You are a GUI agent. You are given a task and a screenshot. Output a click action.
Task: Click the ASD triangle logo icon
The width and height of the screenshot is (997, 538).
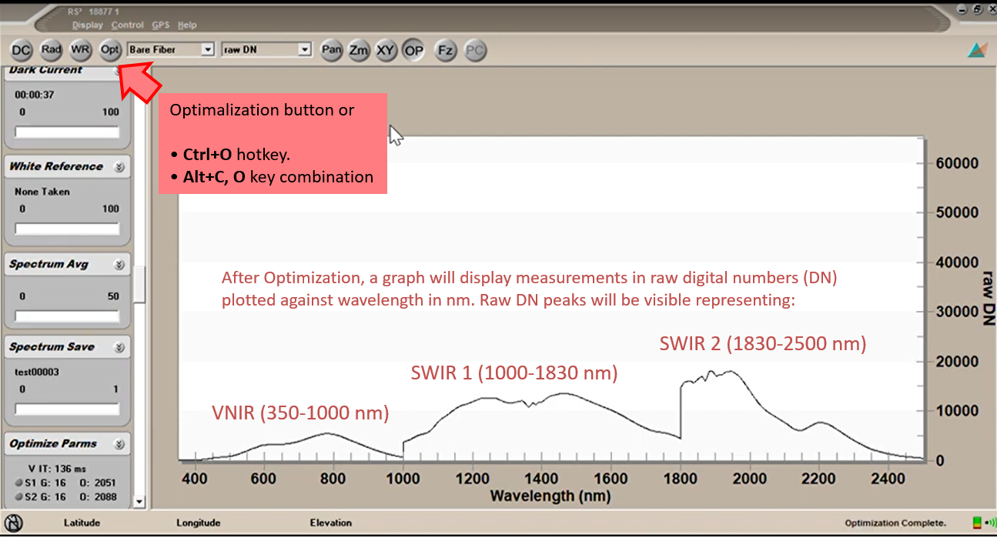coord(977,50)
